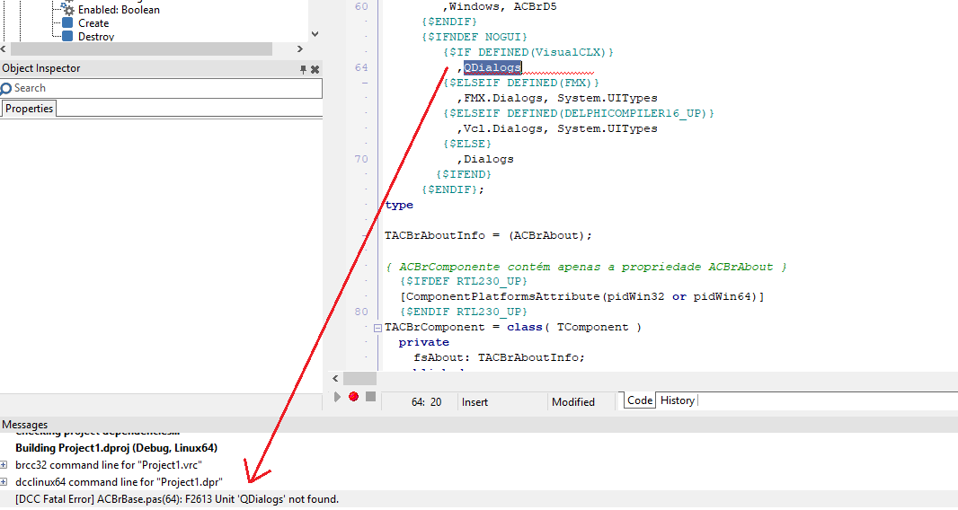
Task: Click the structure tree scroll down arrow
Action: tap(315, 34)
